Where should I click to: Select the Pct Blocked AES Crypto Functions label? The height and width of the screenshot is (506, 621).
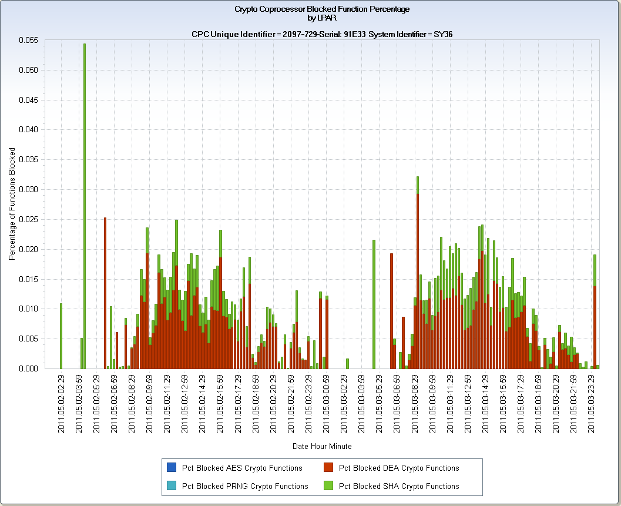[242, 468]
